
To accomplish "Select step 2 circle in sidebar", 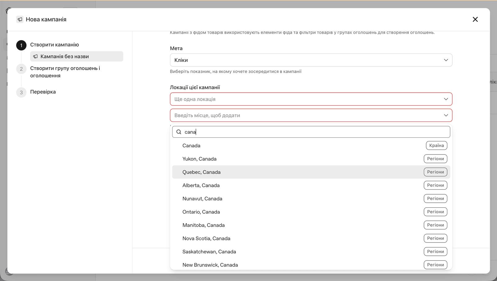I will point(21,69).
